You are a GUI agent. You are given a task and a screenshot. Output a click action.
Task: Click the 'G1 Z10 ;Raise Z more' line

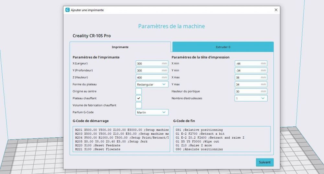pyautogui.click(x=194, y=145)
